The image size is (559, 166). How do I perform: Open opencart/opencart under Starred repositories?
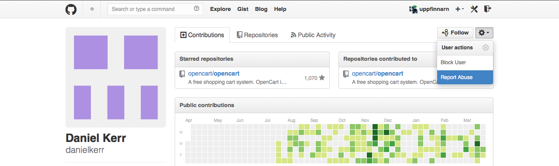click(214, 73)
